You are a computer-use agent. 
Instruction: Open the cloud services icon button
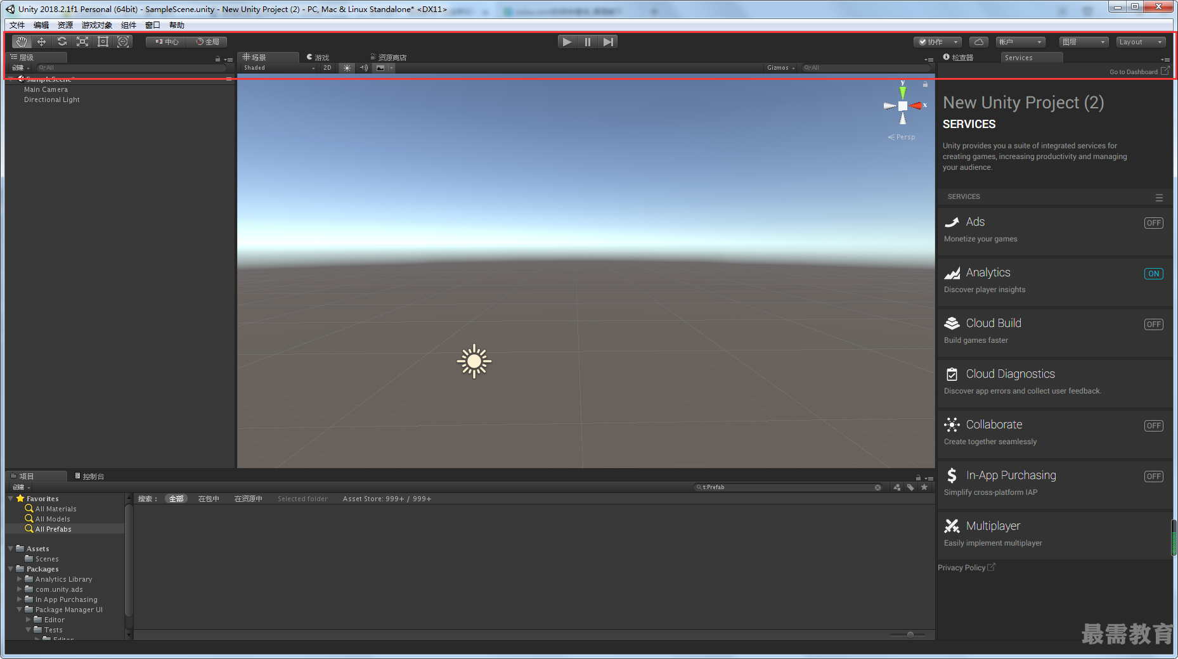979,42
